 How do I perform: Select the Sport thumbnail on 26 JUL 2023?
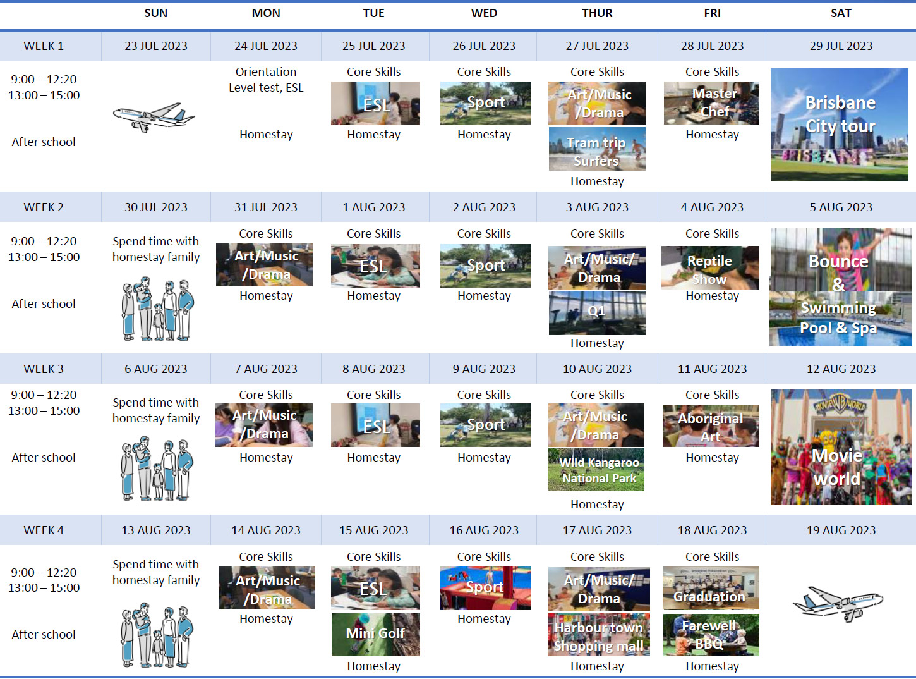tap(485, 103)
